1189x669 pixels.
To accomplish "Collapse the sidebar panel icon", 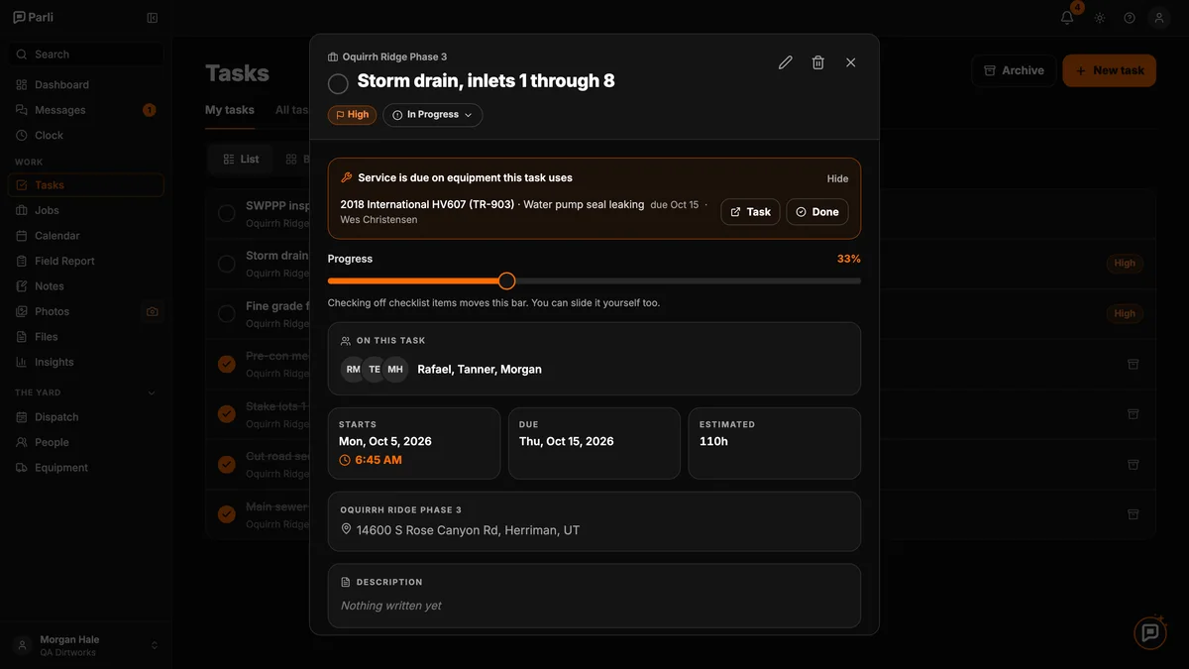I will pyautogui.click(x=152, y=18).
